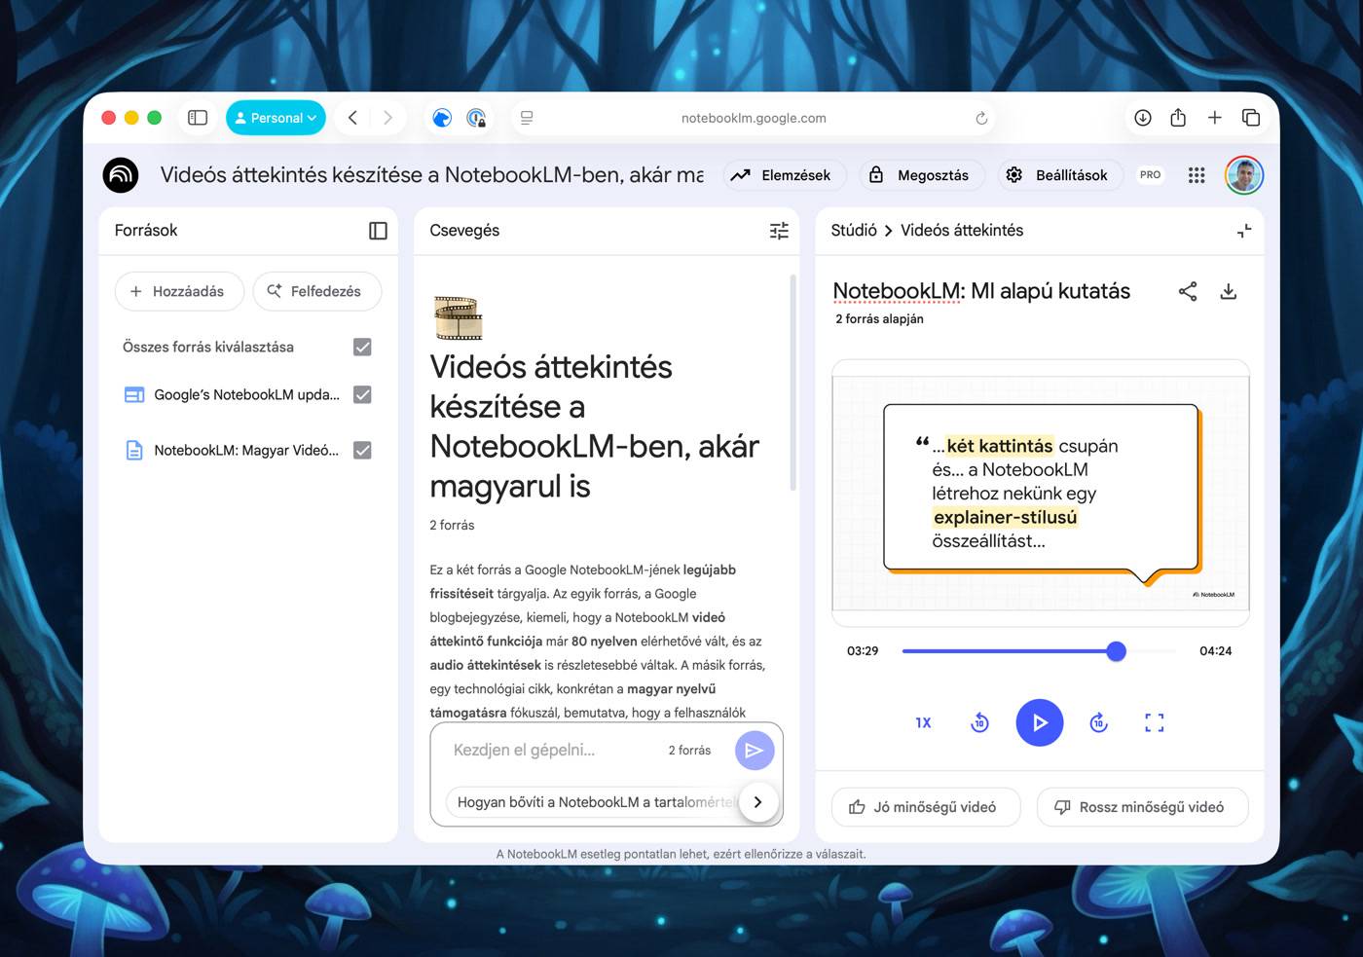Click the 2 forrás label in chat input
This screenshot has height=957, width=1363.
[x=689, y=751]
